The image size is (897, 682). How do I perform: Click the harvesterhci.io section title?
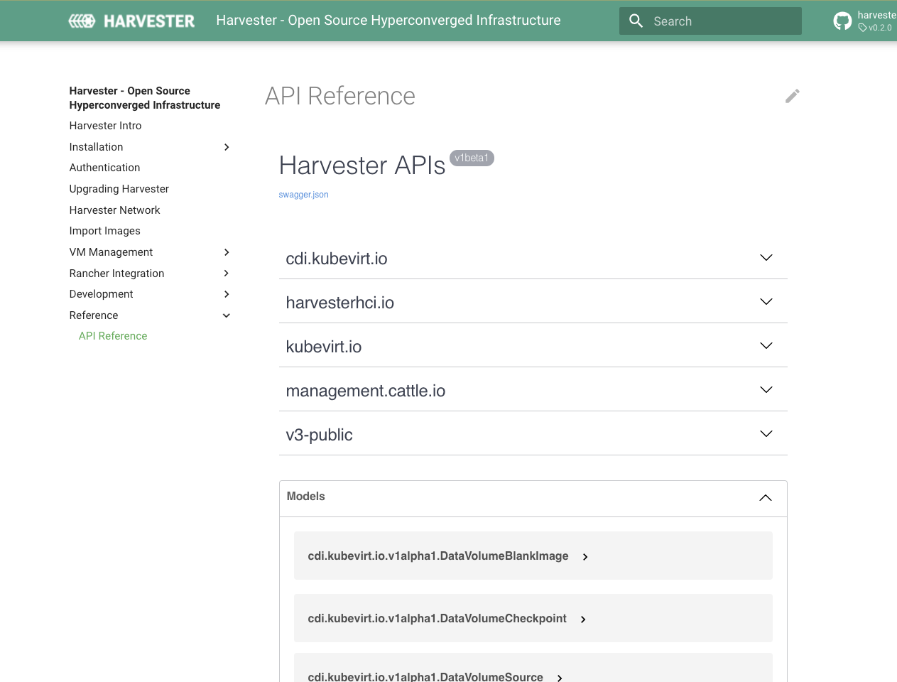[339, 303]
